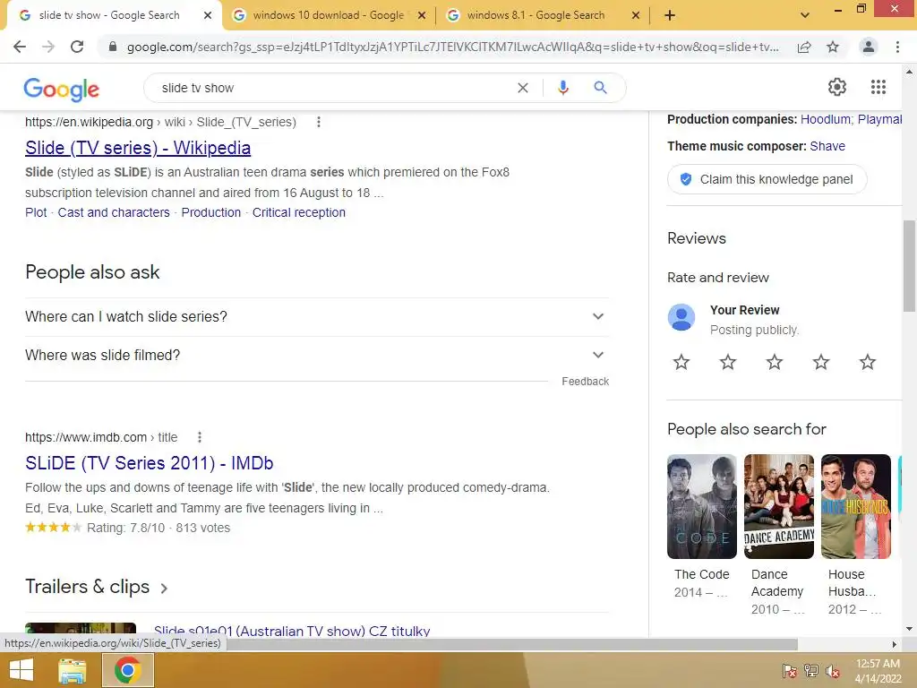Expand Trailers & clips with the arrow

(x=165, y=588)
